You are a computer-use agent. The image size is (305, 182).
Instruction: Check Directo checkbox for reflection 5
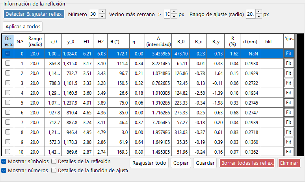point(7,103)
